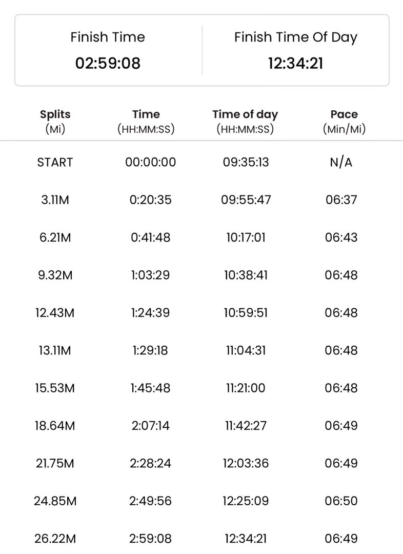Click the Finish Time value 02:59:08
Viewport: 403px width, 554px height.
click(108, 63)
